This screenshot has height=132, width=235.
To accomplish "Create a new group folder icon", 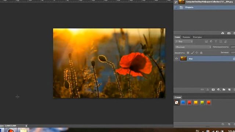I will click(x=224, y=89).
